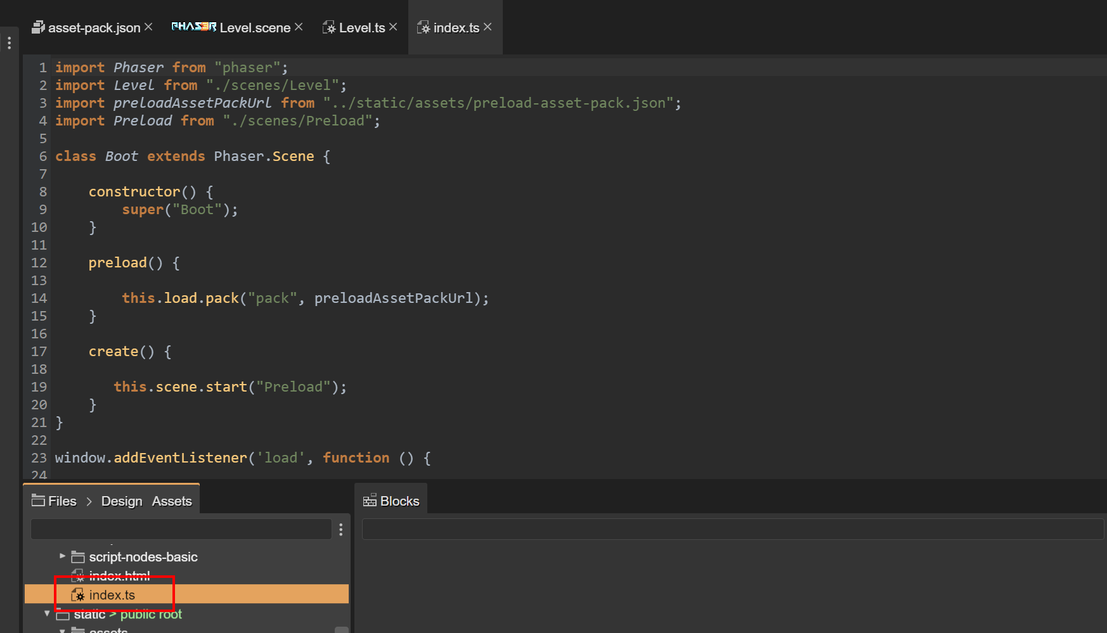The width and height of the screenshot is (1107, 633).
Task: Click the index.ts tab file icon
Action: tap(424, 27)
